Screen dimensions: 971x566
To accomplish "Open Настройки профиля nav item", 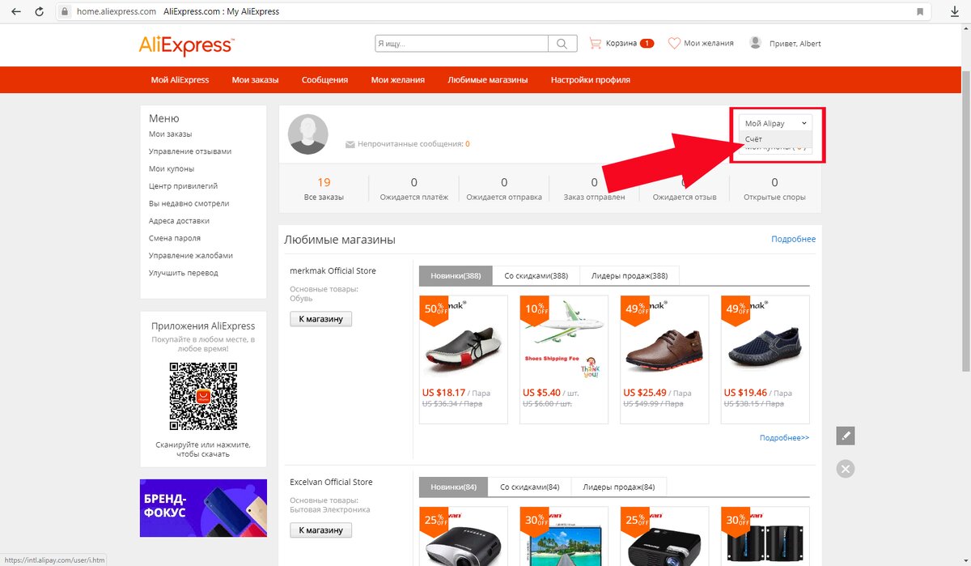I will pyautogui.click(x=591, y=80).
